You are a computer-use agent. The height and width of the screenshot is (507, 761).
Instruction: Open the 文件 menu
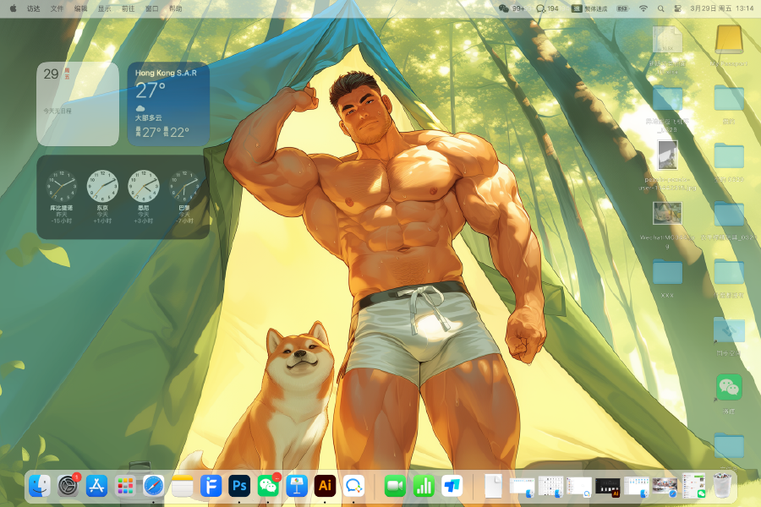pyautogui.click(x=57, y=8)
